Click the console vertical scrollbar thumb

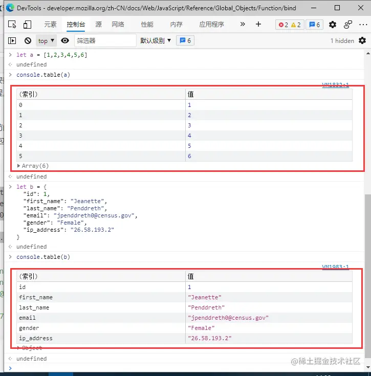(368, 276)
